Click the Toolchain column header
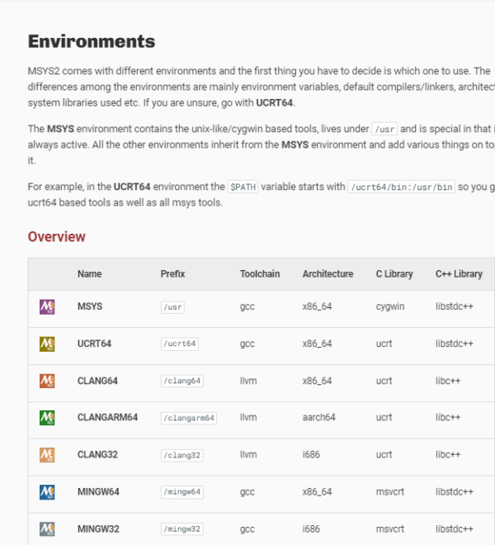The width and height of the screenshot is (495, 545). click(x=260, y=274)
